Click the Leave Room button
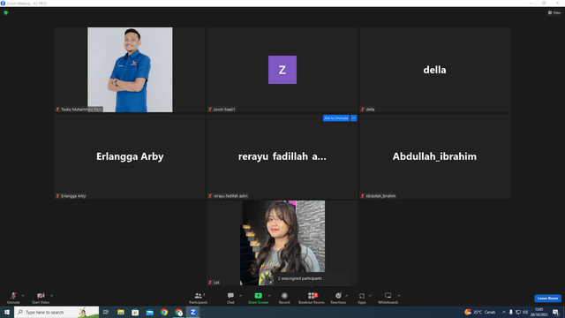Viewport: 565px width, 318px height. pyautogui.click(x=547, y=299)
